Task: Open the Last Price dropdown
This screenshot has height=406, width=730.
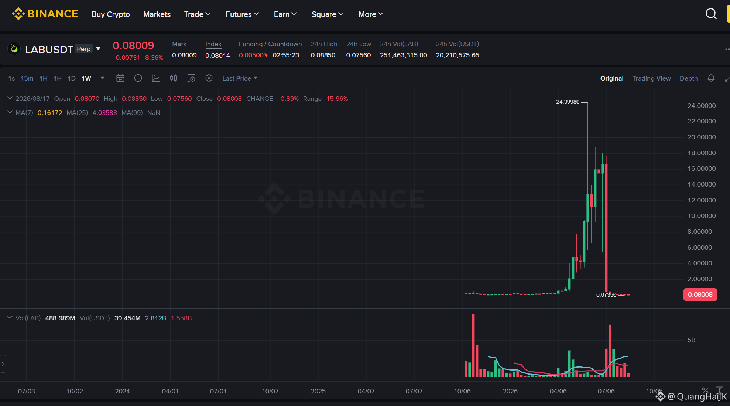Action: (240, 78)
